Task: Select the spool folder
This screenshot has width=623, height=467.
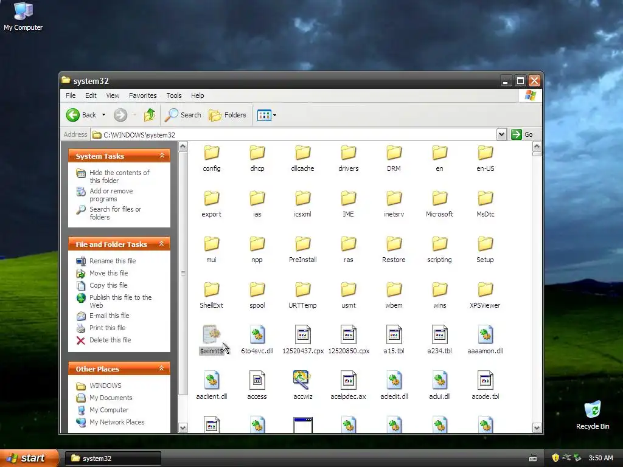Action: tap(257, 295)
